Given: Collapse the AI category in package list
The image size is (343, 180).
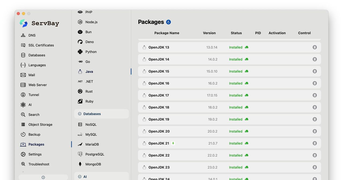Looking at the screenshot, I should click(80, 177).
